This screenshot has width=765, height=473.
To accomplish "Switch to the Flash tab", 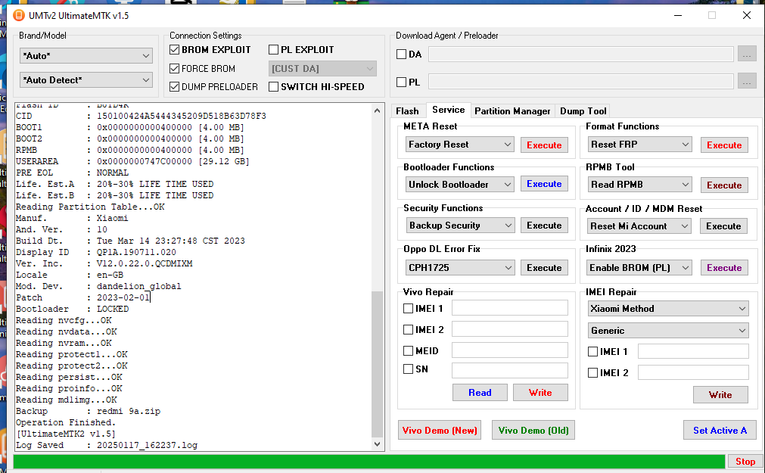I will click(407, 111).
